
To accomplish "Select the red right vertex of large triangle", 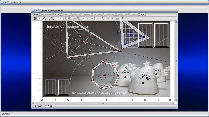I will click(117, 50).
